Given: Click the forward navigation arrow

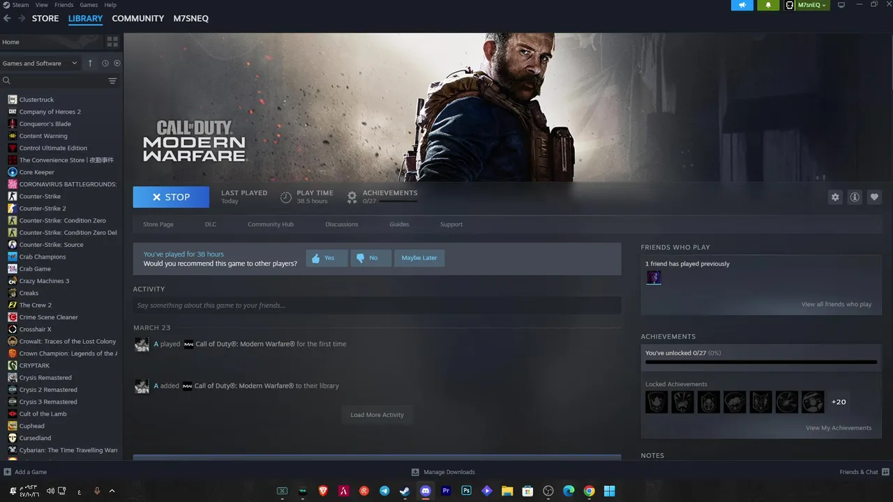Looking at the screenshot, I should click(x=22, y=18).
